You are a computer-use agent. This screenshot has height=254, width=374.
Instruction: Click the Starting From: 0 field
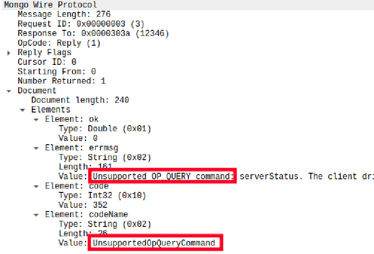[57, 71]
